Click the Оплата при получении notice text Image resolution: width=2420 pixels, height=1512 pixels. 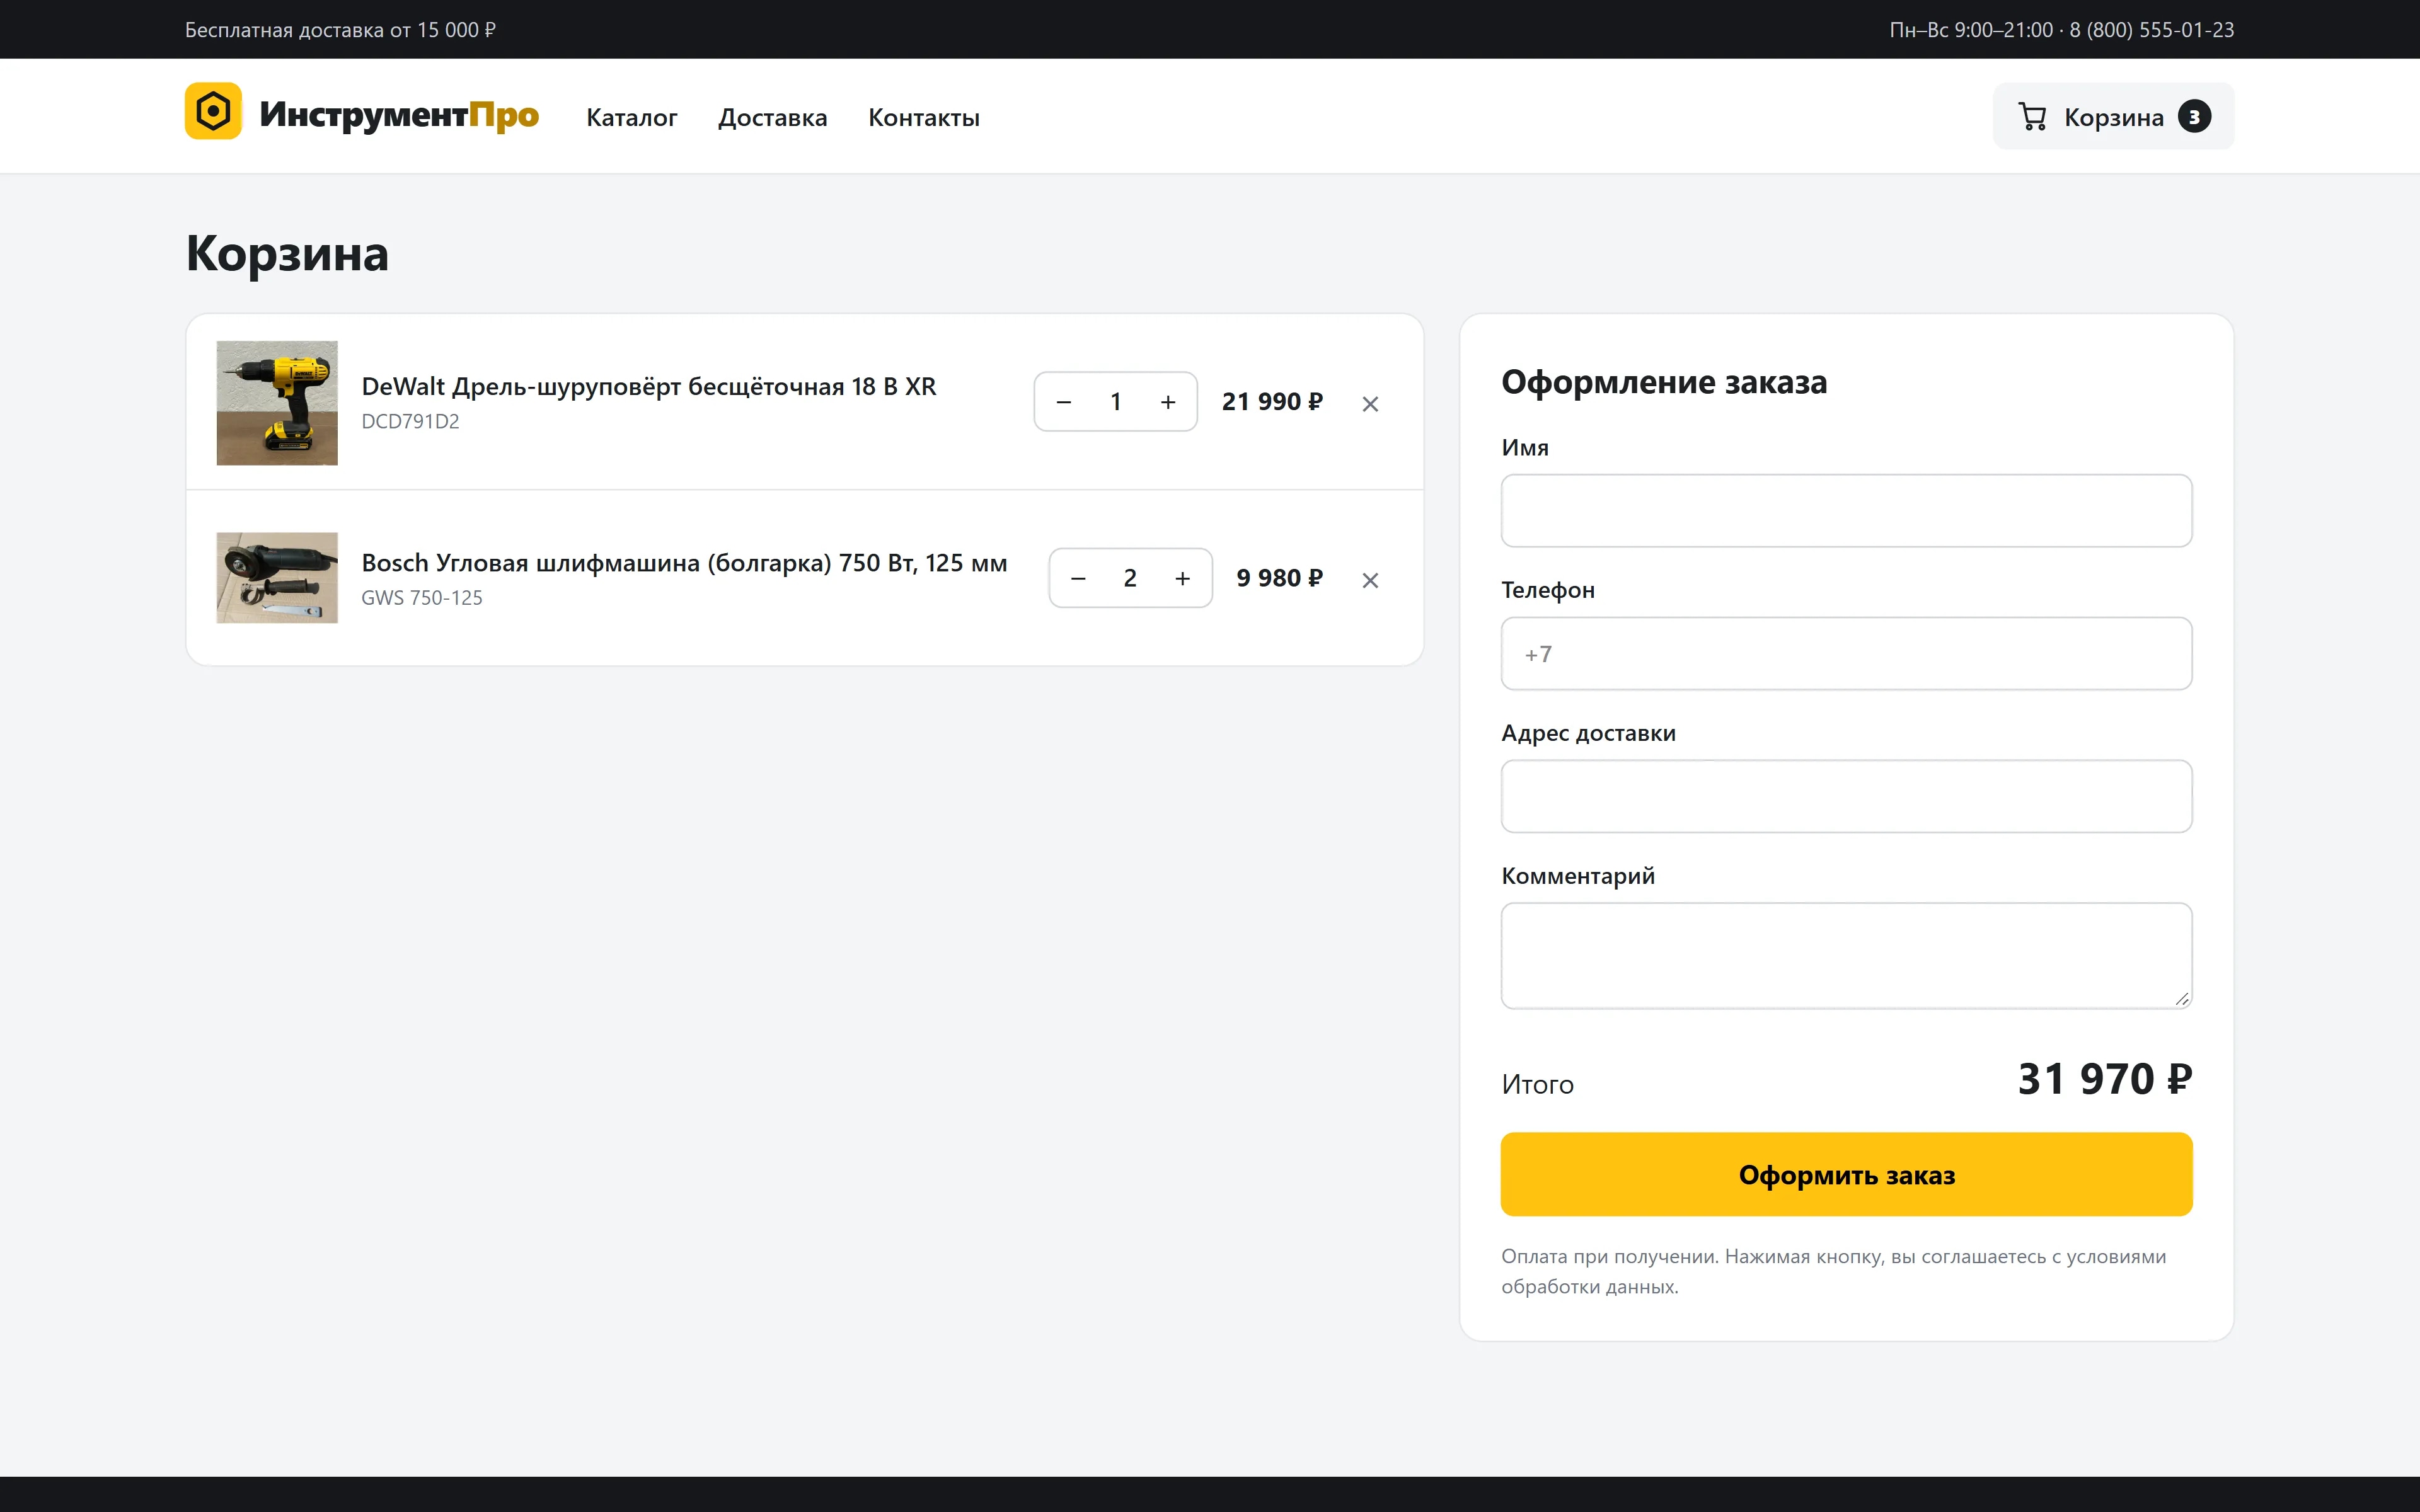[1833, 1271]
